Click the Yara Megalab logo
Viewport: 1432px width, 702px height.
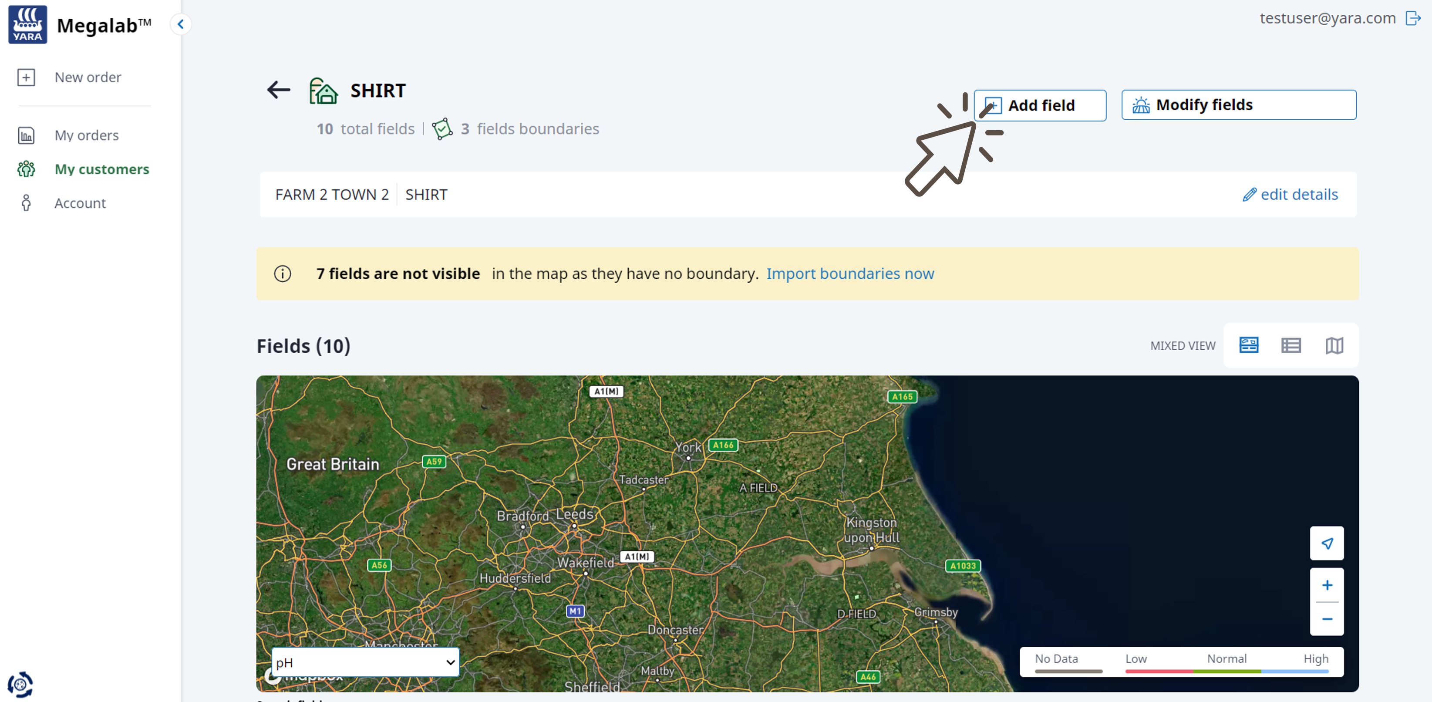28,25
